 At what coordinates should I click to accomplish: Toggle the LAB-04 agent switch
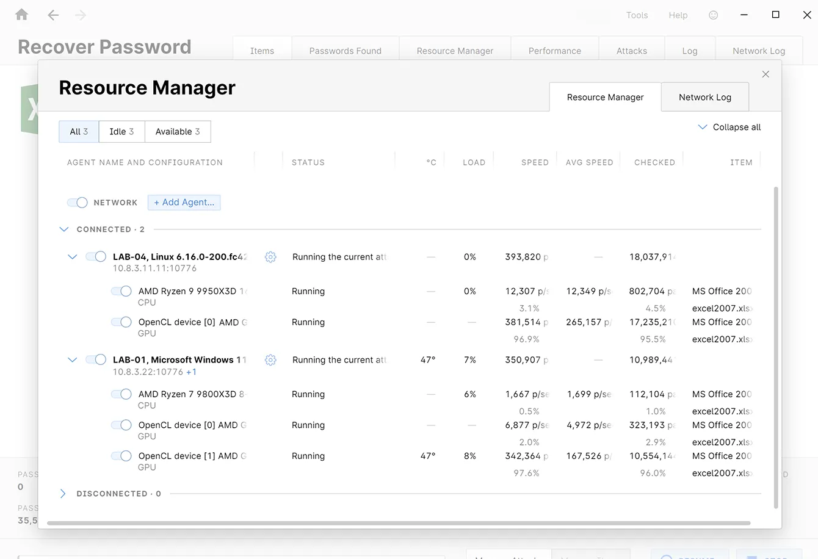(x=96, y=257)
